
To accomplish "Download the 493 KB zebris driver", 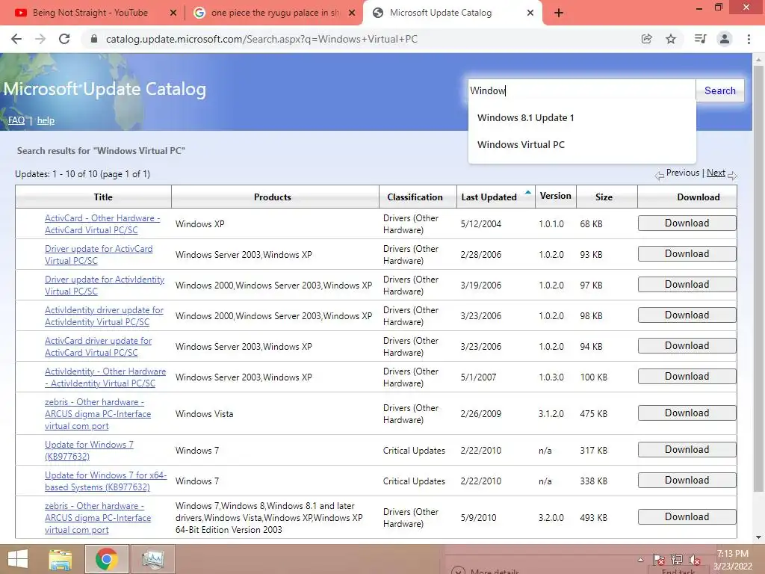I will tap(687, 517).
